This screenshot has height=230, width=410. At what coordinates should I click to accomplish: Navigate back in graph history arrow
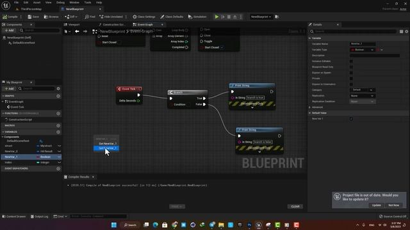coord(77,31)
